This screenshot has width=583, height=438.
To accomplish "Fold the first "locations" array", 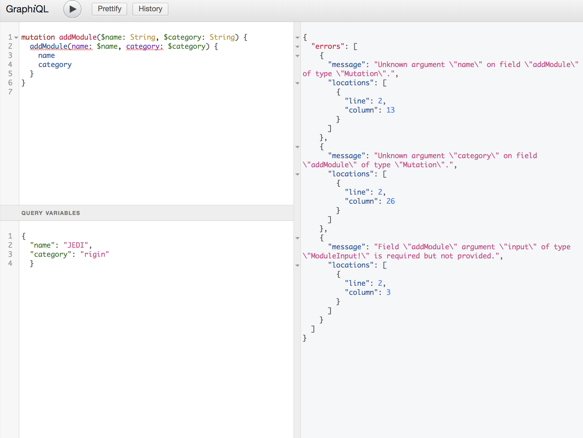I will point(297,83).
